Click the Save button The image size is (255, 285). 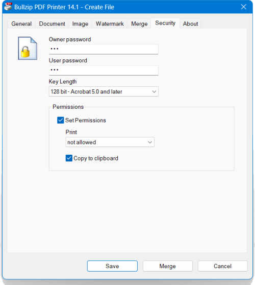coord(112,266)
